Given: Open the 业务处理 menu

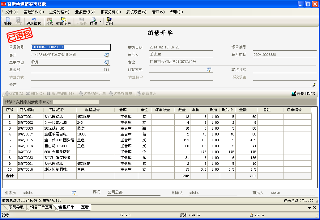Looking at the screenshot, I should pos(59,12).
